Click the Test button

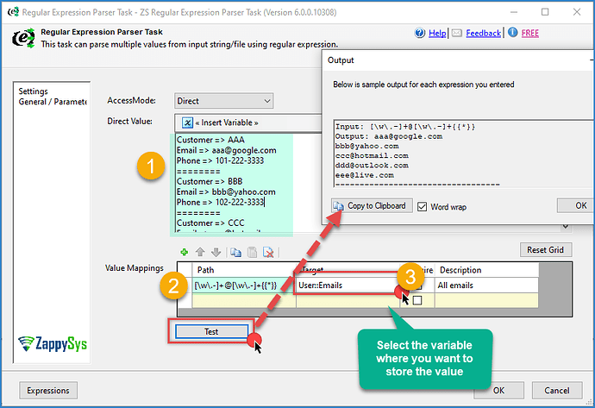211,331
